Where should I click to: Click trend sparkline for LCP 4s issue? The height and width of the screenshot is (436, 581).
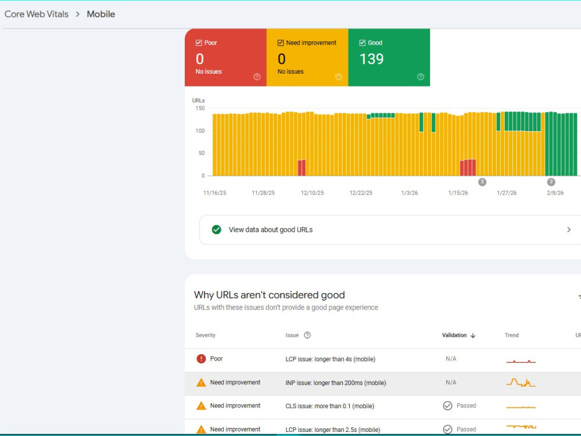tap(521, 361)
